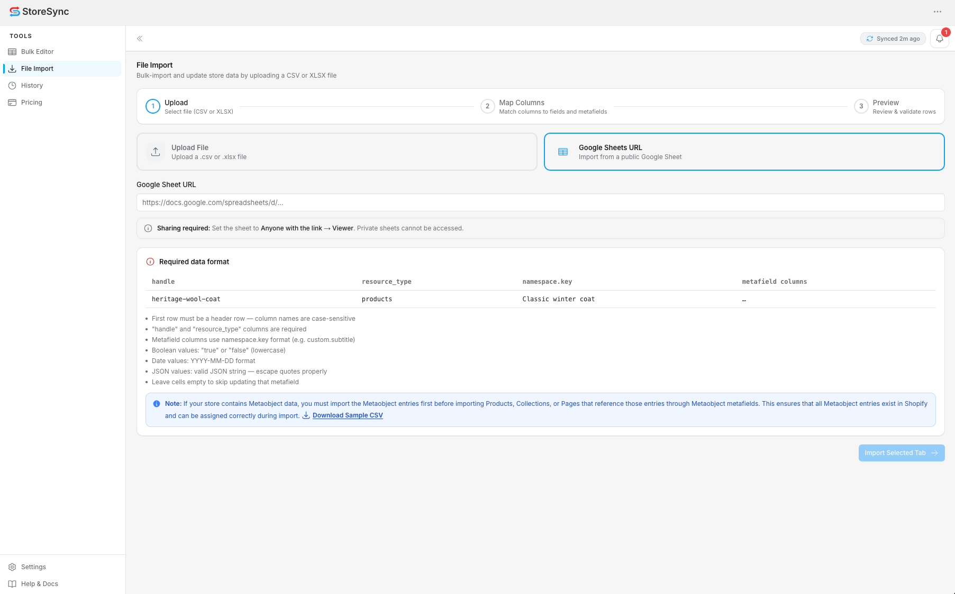Click the Pricing card icon
The width and height of the screenshot is (955, 594).
pyautogui.click(x=12, y=103)
